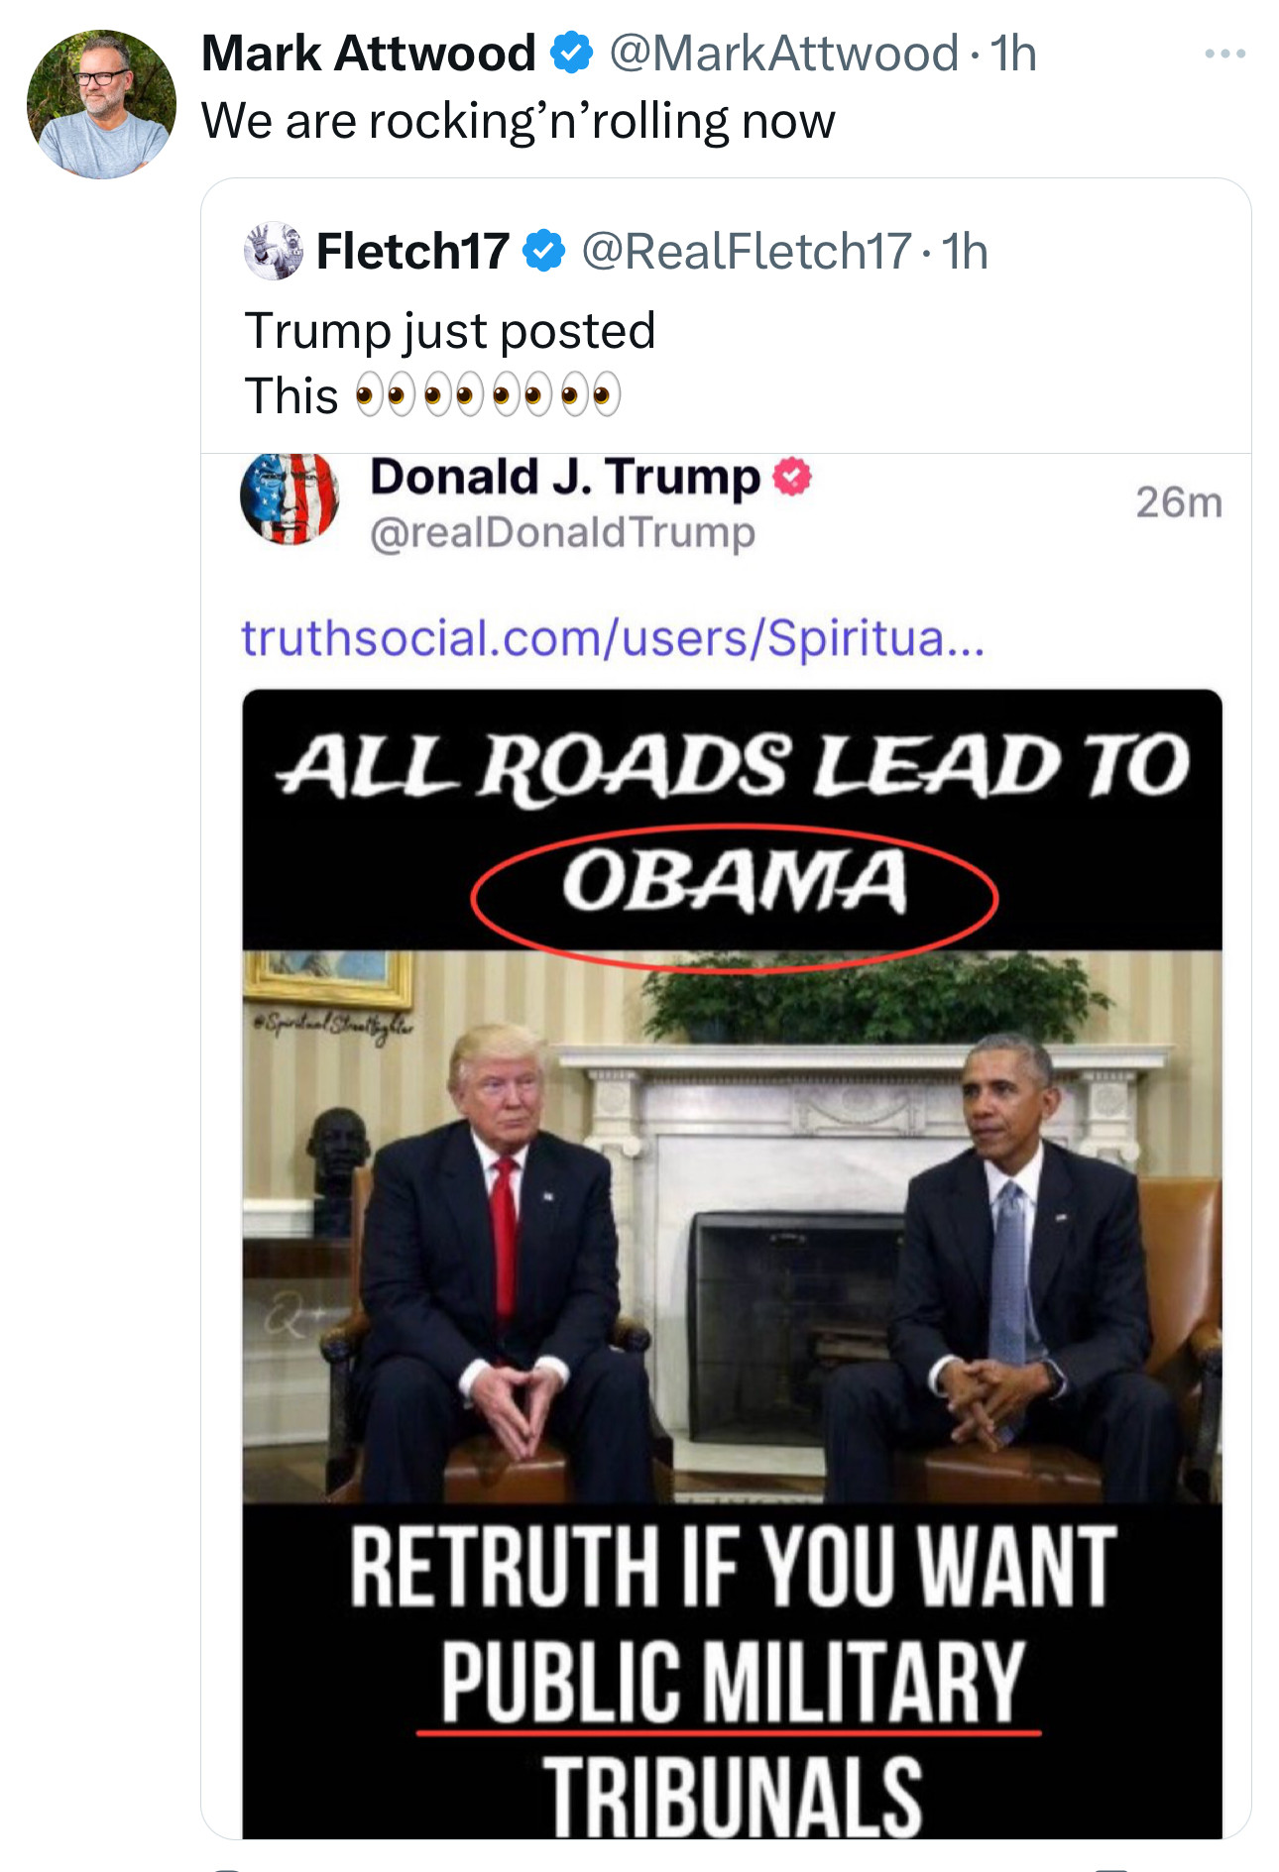Open the truthsocial.com/users link
This screenshot has width=1279, height=1872.
click(612, 637)
